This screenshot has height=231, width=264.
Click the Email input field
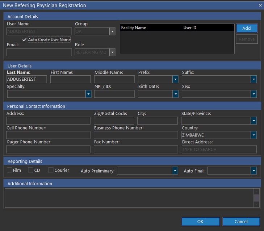tap(39, 52)
